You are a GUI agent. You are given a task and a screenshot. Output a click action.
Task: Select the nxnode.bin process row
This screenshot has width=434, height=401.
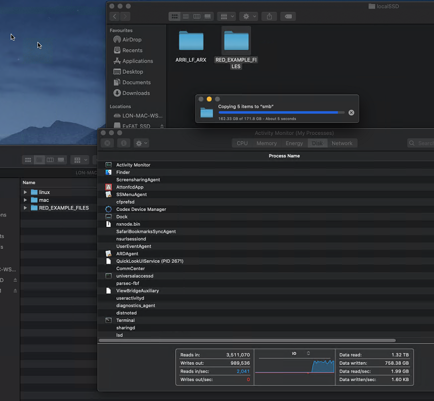coord(266,224)
